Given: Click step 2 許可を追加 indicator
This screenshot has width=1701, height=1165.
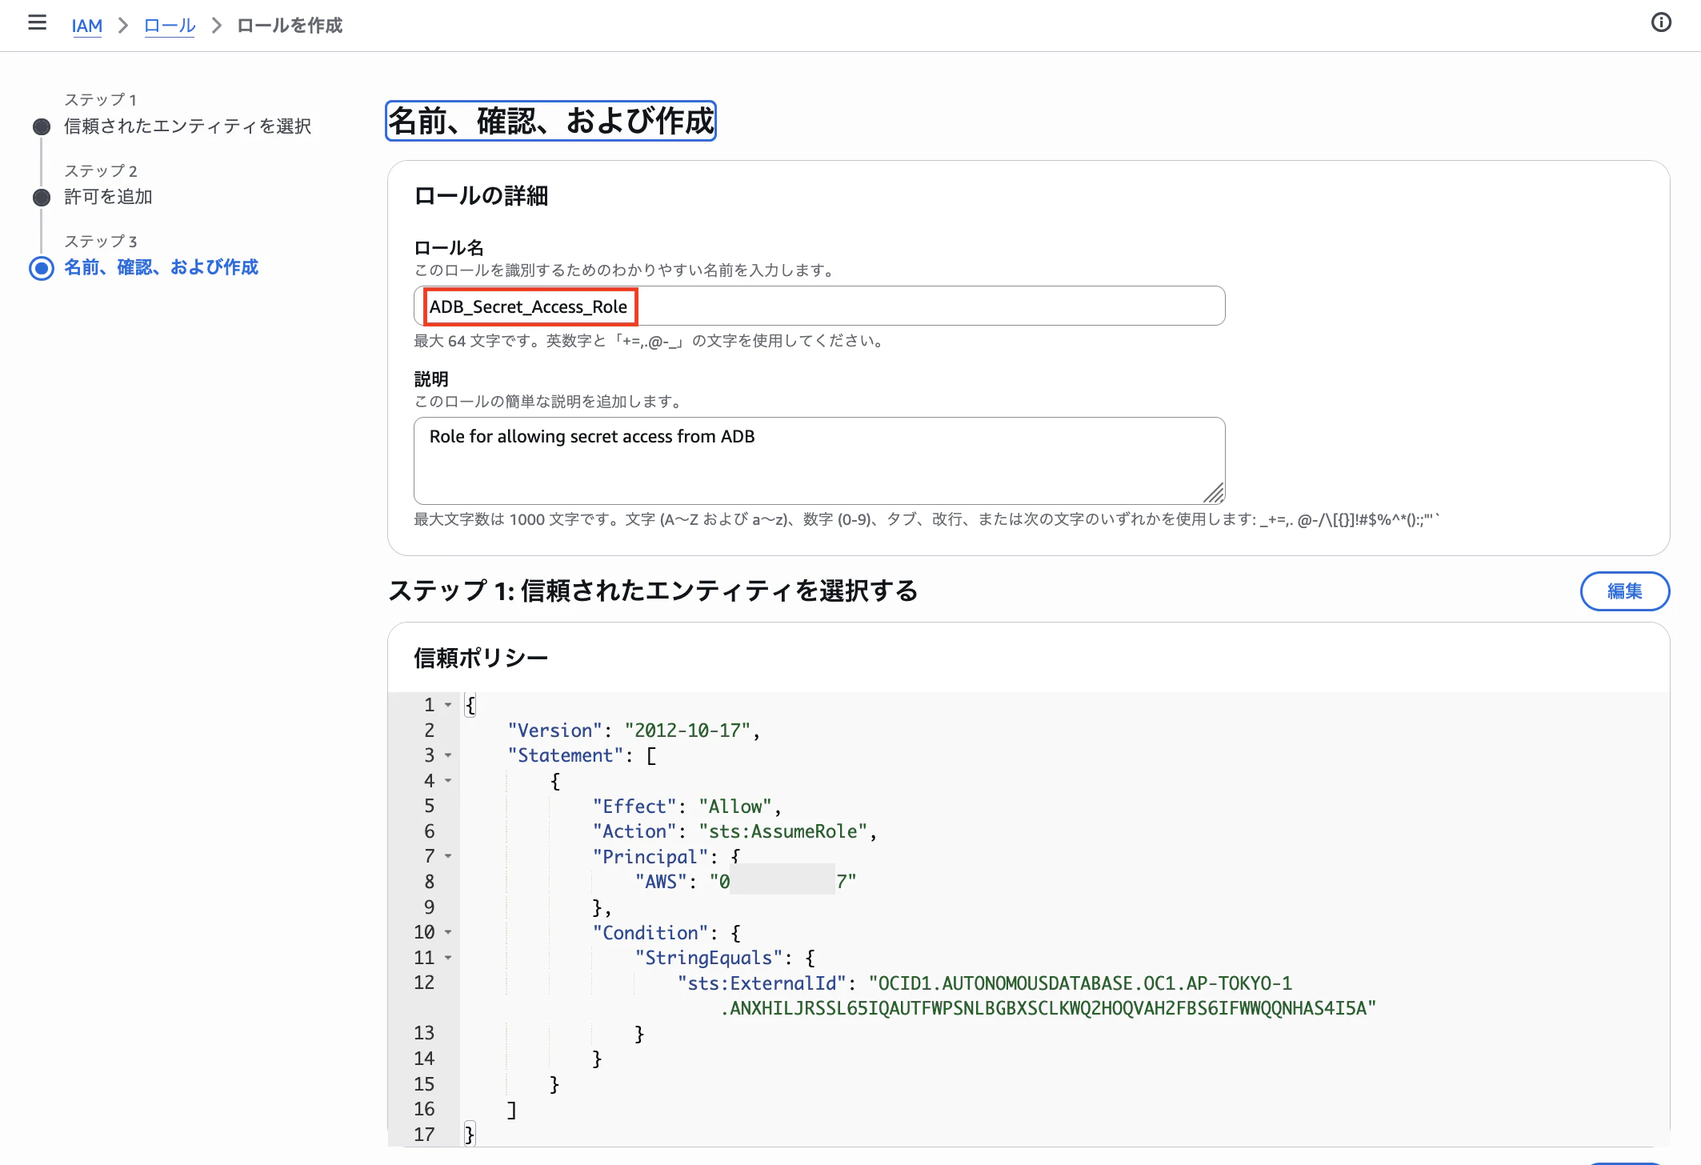Looking at the screenshot, I should (x=41, y=197).
